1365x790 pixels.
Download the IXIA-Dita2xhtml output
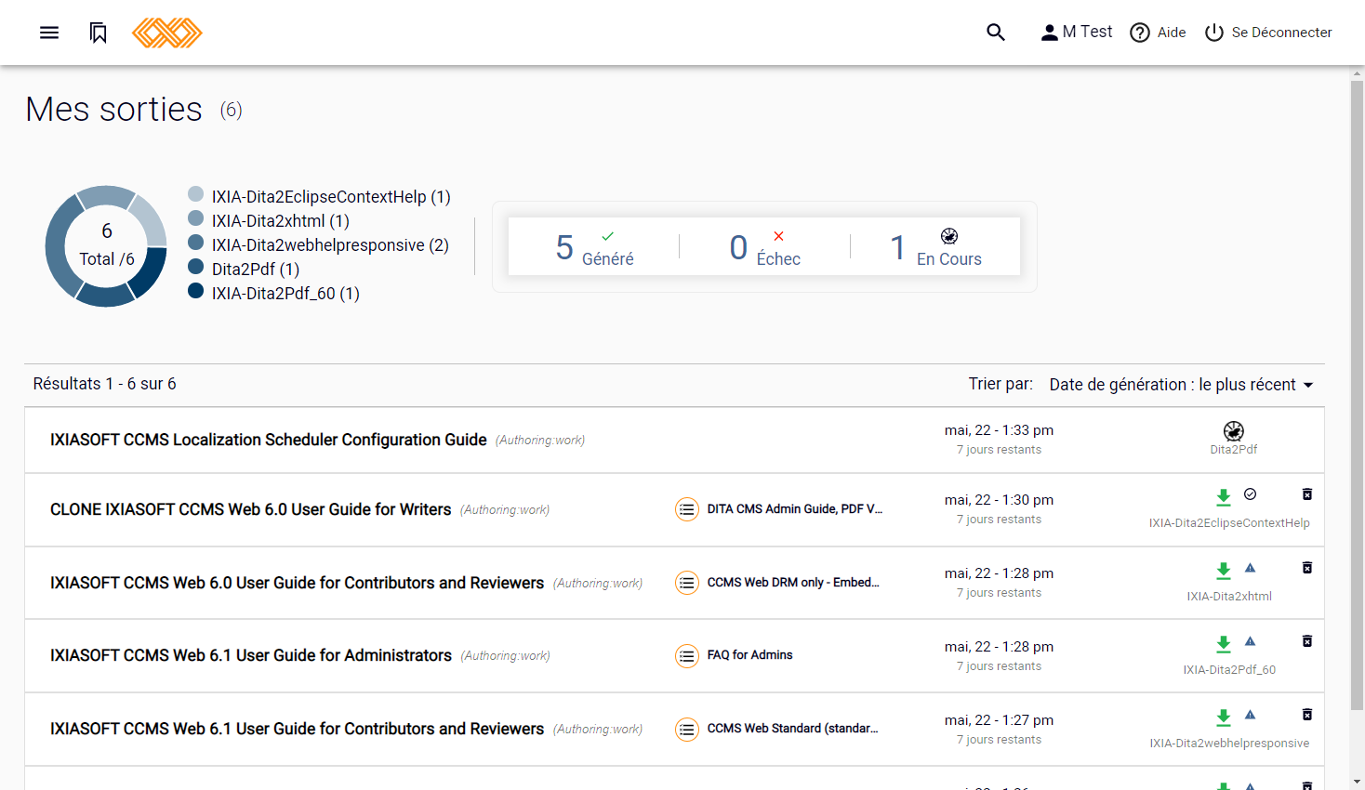click(x=1224, y=571)
